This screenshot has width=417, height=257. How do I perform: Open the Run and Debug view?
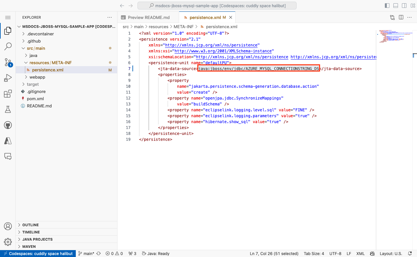[8, 78]
